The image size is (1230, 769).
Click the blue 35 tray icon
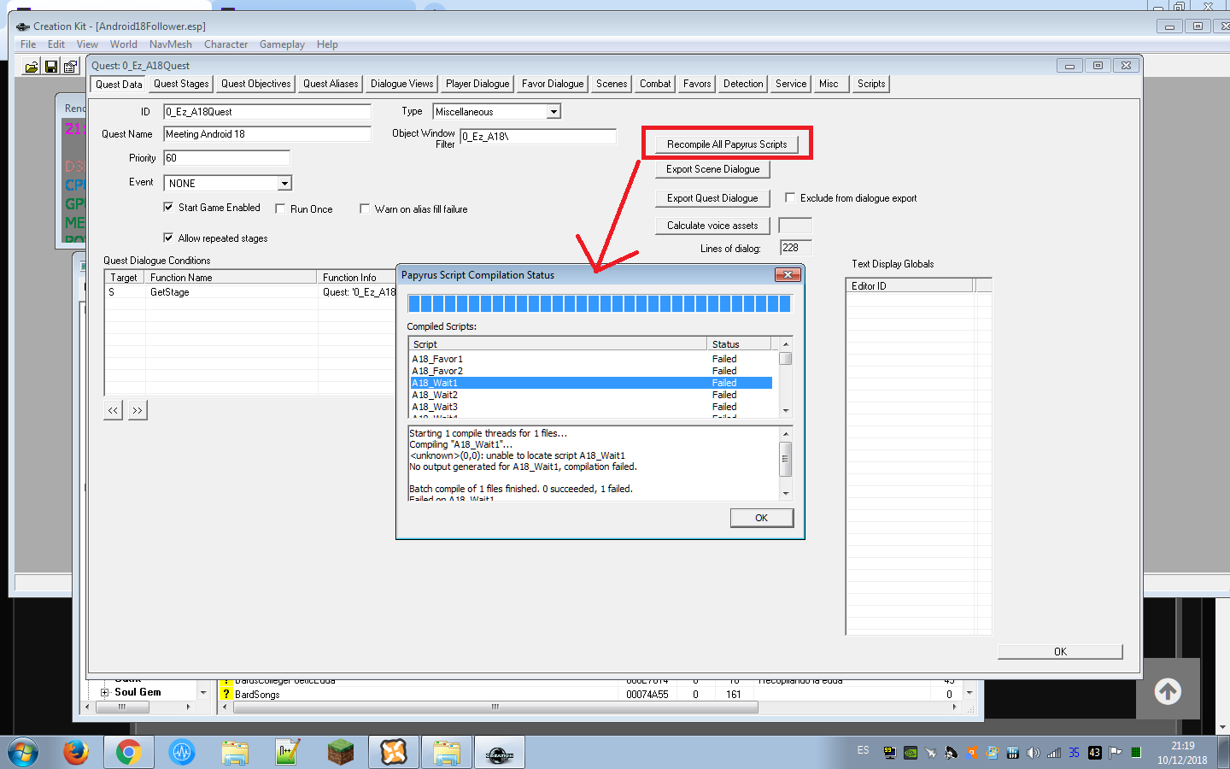pyautogui.click(x=1074, y=753)
